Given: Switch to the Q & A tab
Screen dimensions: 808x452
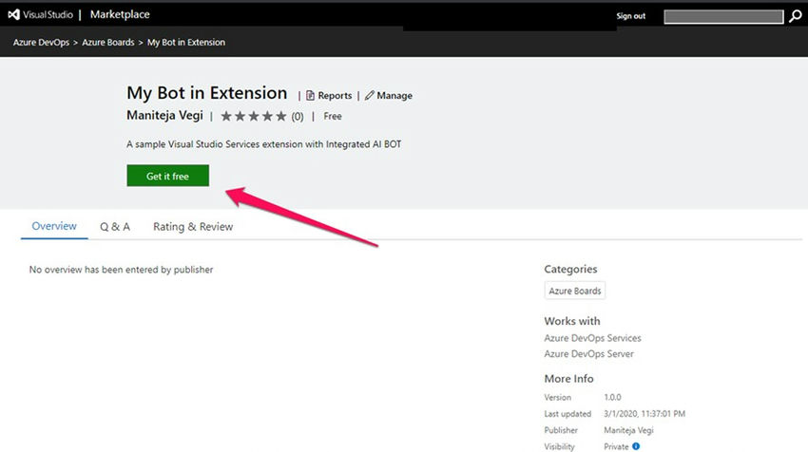Looking at the screenshot, I should click(x=115, y=227).
